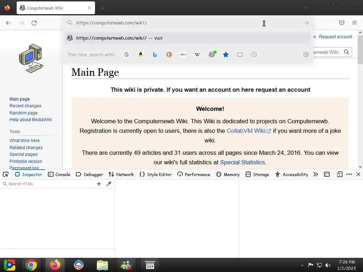Open Random page link
The height and width of the screenshot is (272, 363).
[23, 113]
